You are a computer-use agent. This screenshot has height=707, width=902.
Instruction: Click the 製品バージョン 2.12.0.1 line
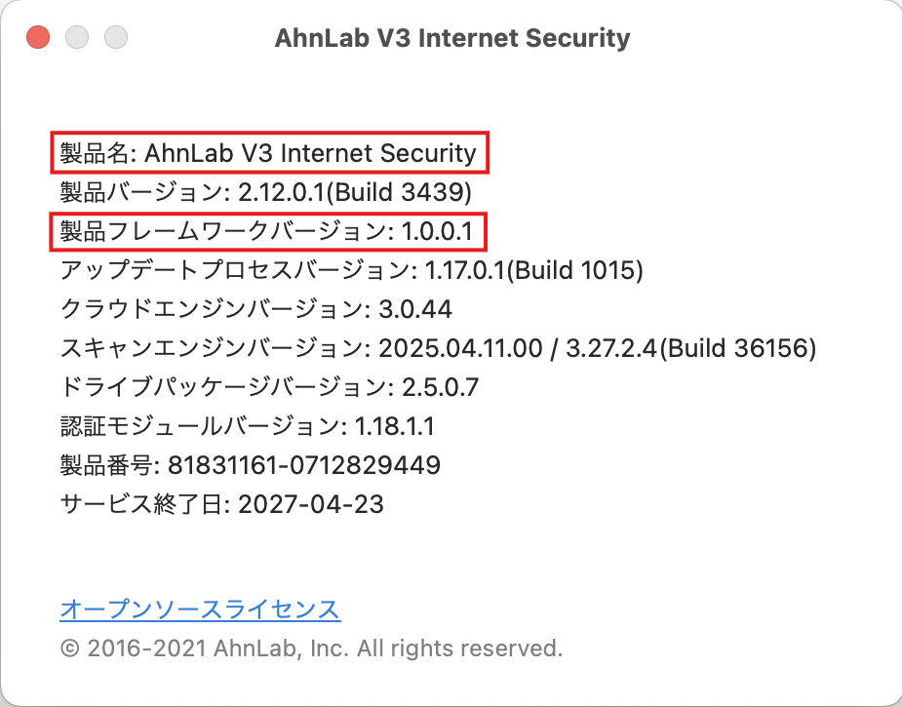coord(266,192)
